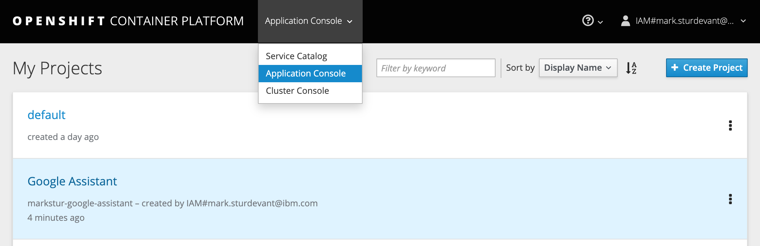Viewport: 760px width, 246px height.
Task: Click the 'Sort by' label
Action: tap(520, 68)
